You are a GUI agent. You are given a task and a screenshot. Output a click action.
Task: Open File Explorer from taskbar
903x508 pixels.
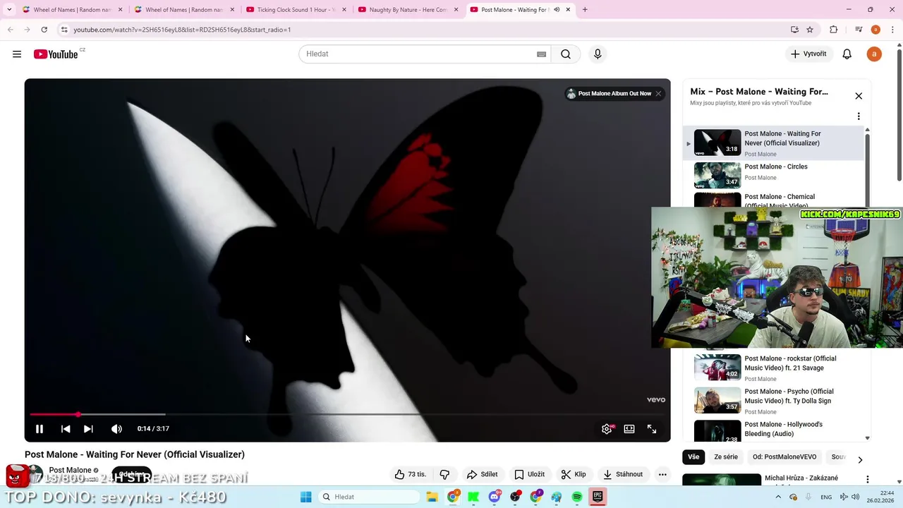432,497
